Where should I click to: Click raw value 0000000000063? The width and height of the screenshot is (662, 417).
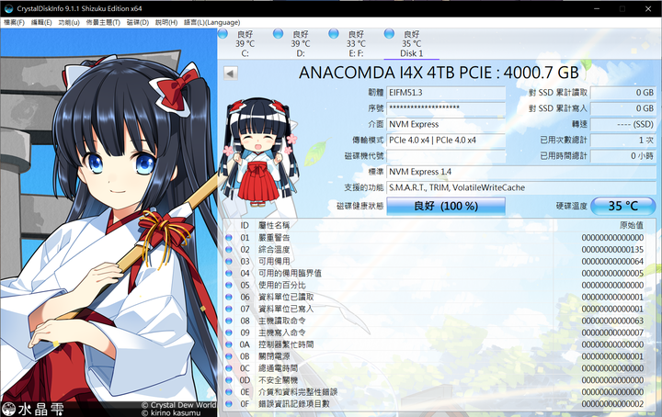point(612,321)
